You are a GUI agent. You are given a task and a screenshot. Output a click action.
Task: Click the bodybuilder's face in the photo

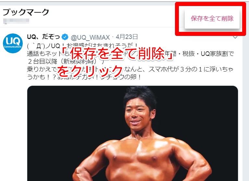tap(138, 114)
